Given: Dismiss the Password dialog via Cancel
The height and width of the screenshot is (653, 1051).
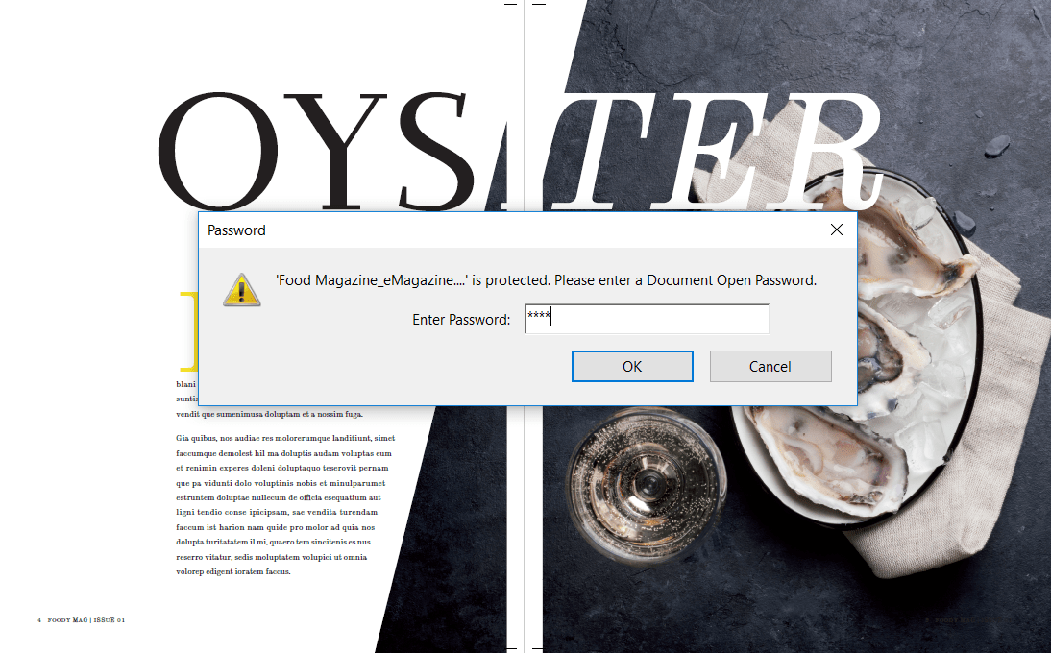Looking at the screenshot, I should (x=770, y=366).
